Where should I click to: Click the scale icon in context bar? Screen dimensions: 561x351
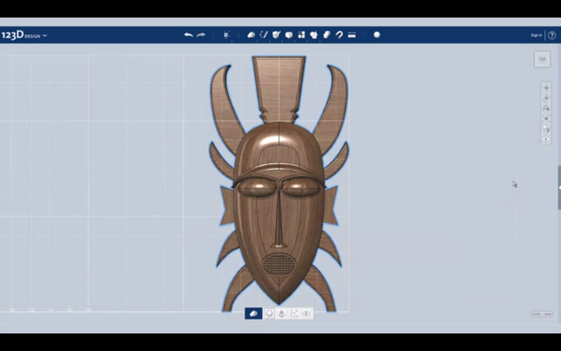294,314
